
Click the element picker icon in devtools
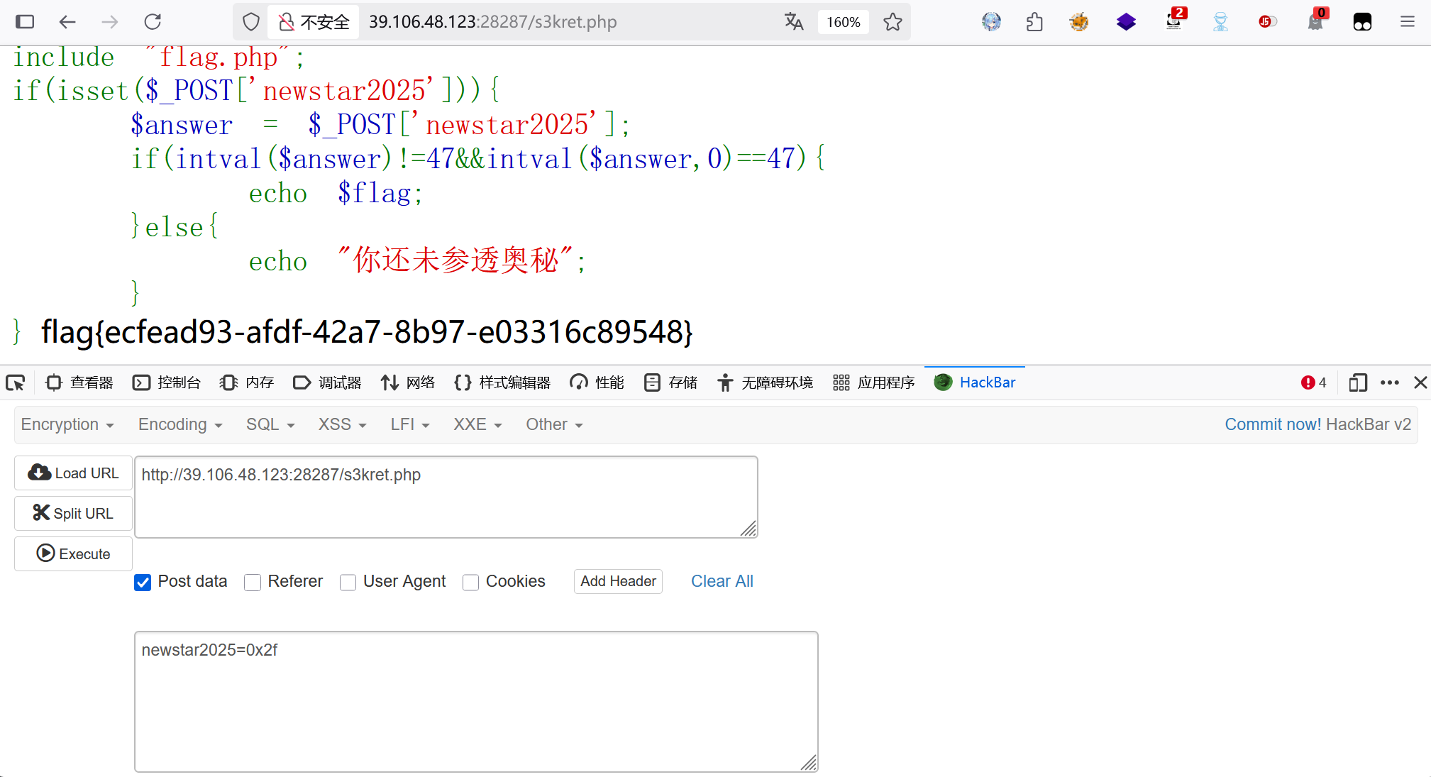16,383
